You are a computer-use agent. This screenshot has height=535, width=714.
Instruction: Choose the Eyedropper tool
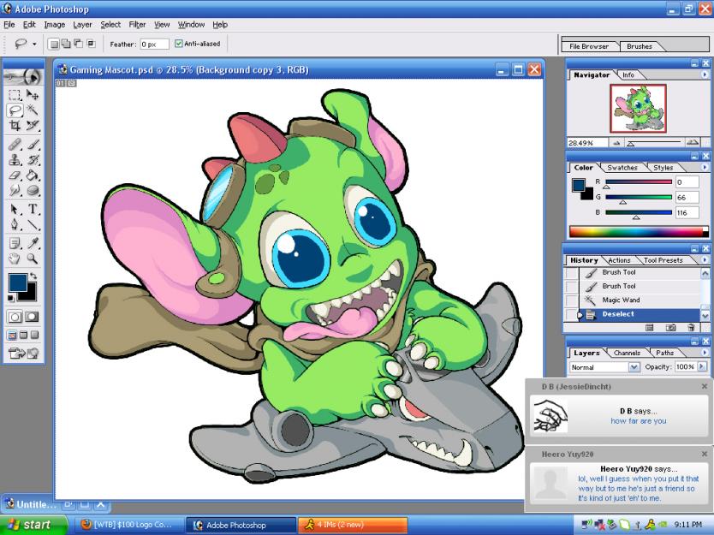(x=33, y=242)
